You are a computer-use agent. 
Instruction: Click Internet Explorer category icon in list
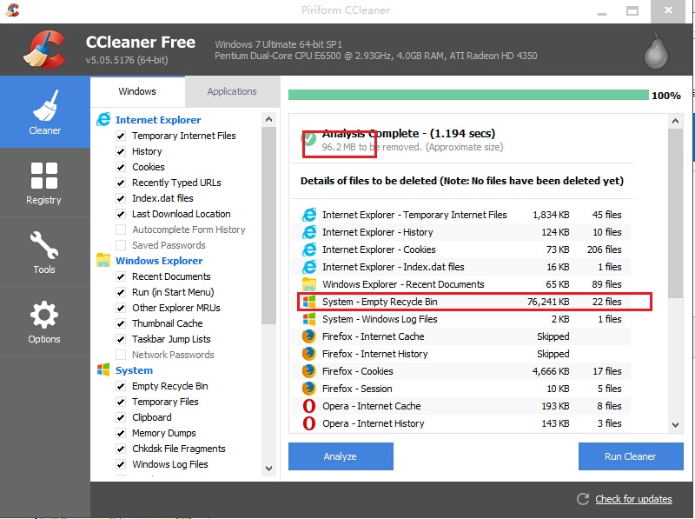[x=103, y=119]
